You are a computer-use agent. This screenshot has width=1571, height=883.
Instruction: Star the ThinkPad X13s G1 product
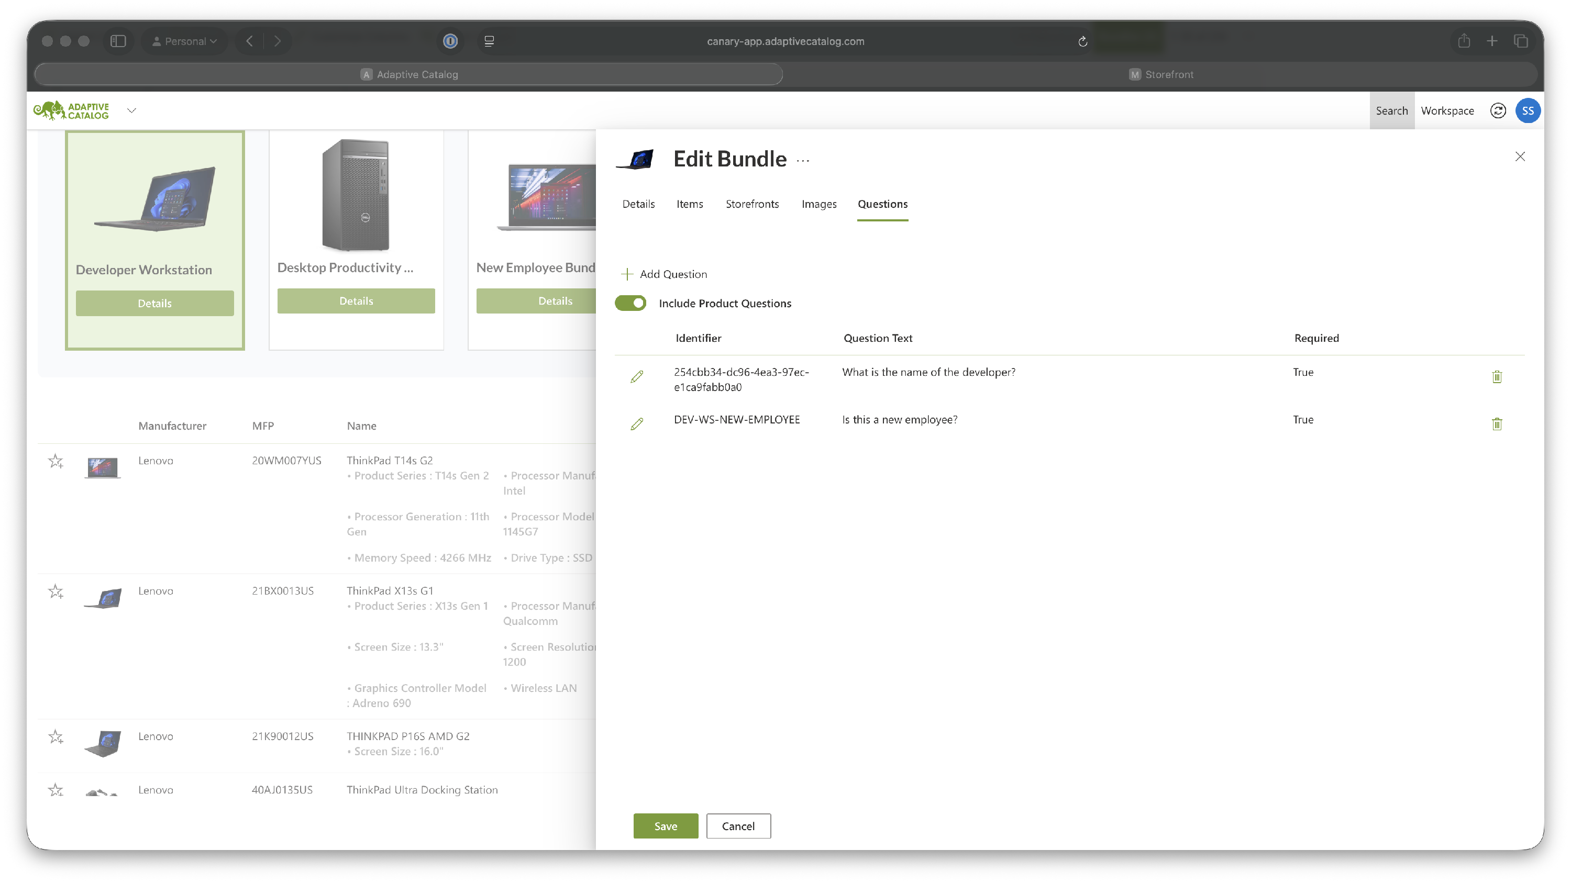[56, 591]
